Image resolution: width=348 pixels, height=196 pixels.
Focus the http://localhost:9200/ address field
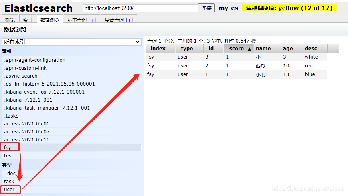click(140, 8)
